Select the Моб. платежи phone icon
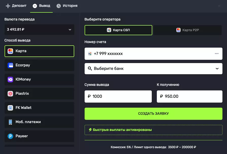The width and height of the screenshot is (227, 154). pyautogui.click(x=10, y=122)
